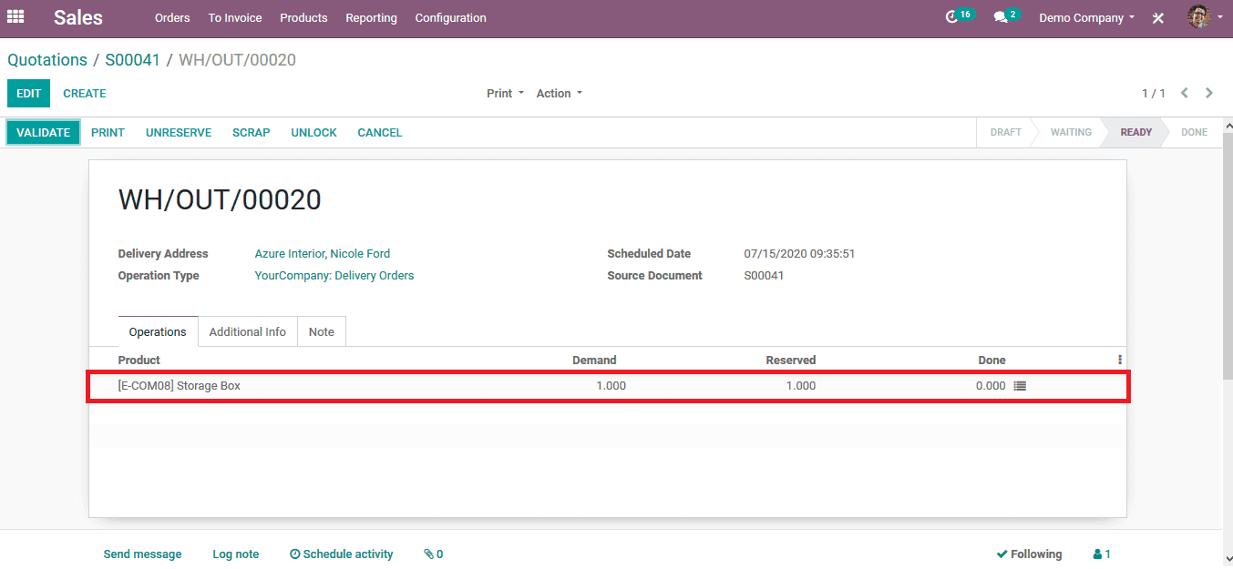
Task: Click the Reserved column header
Action: click(x=790, y=361)
